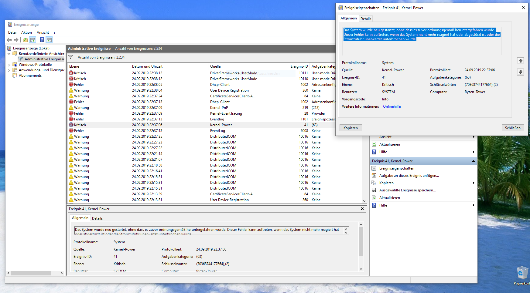Select the Eventlog row with ID 1101

(201, 119)
